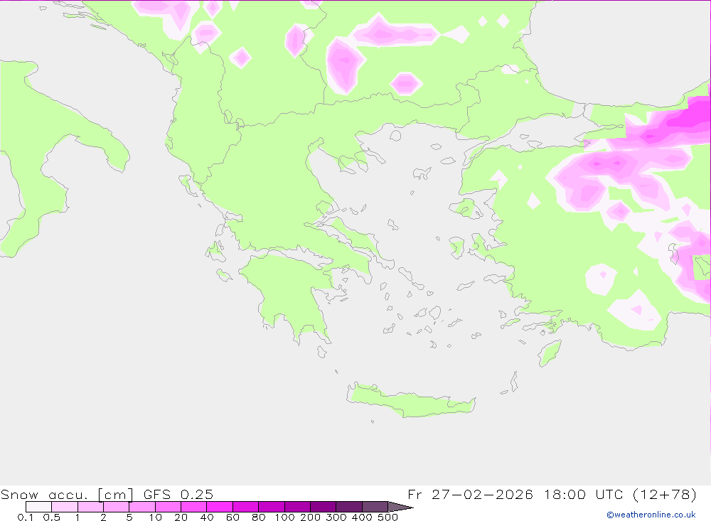Click the date 'Fr 27-02-2026'
Screen dimensions: 711x521
(470, 494)
